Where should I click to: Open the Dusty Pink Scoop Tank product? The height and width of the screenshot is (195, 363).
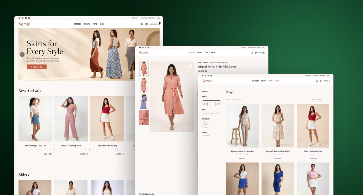point(71,119)
